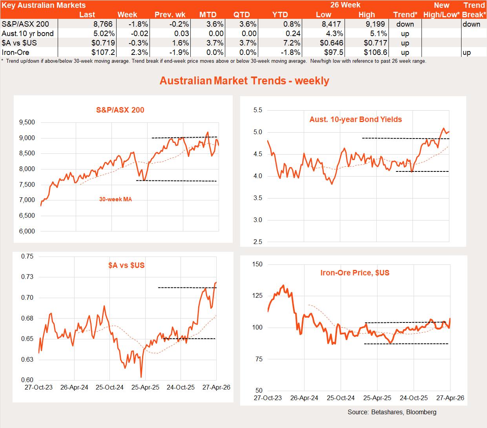Viewport: 487px width, 428px height.
Task: Select the Aust.10 yr bond row label
Action: click(x=27, y=33)
